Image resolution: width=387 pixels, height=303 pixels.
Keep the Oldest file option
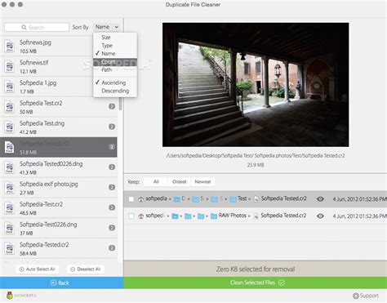180,181
